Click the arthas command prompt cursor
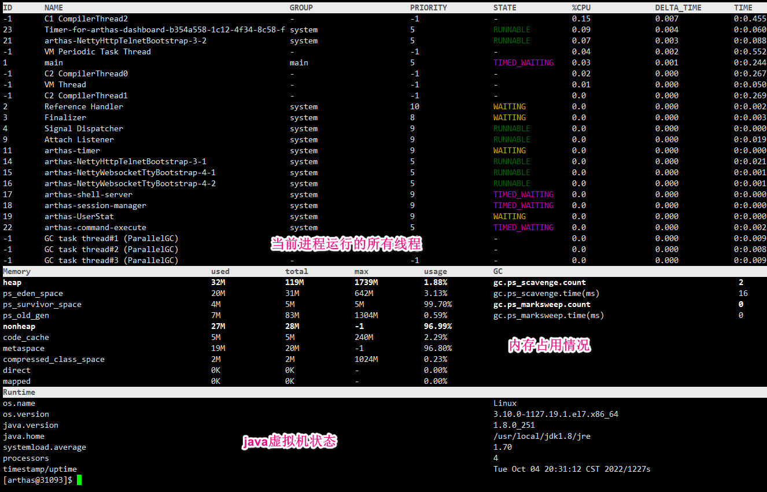The width and height of the screenshot is (767, 492). click(x=79, y=480)
